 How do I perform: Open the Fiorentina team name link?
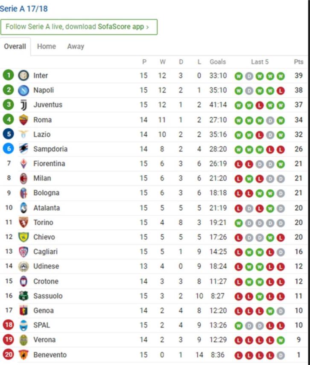(x=49, y=163)
